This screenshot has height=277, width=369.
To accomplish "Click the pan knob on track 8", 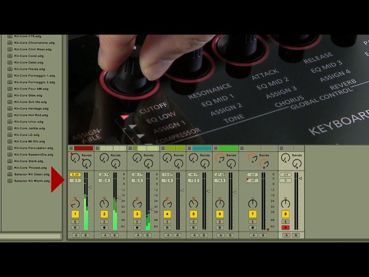I will (x=285, y=203).
